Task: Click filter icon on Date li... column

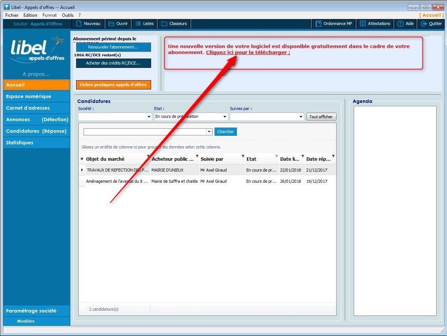Action: pos(303,156)
